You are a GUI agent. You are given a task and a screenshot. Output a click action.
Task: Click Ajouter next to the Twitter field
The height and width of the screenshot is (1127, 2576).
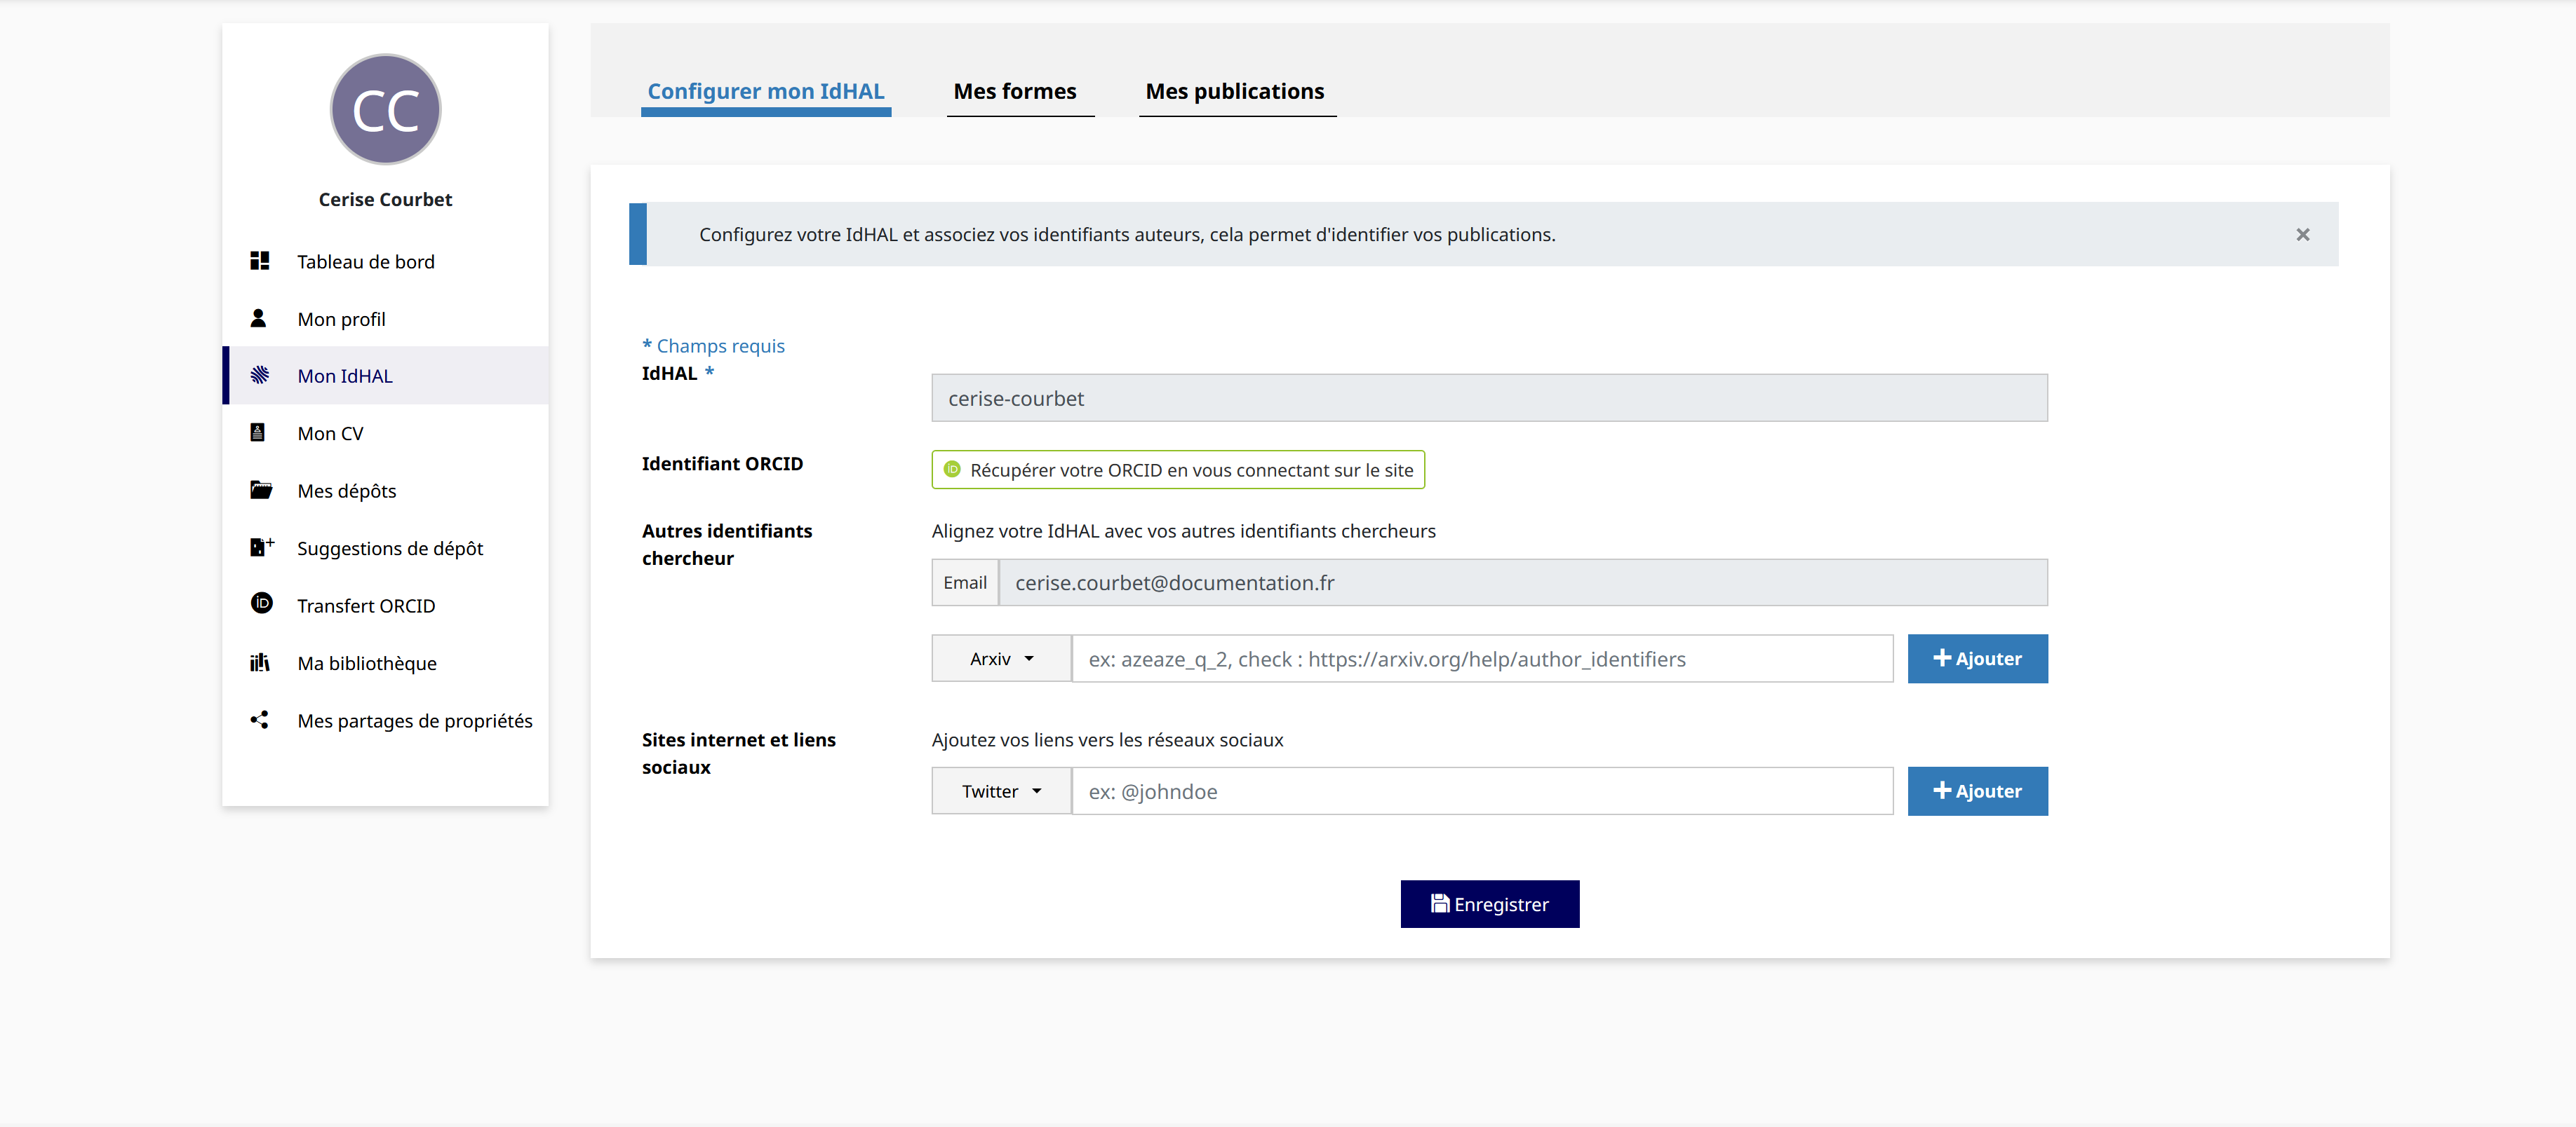[1977, 791]
